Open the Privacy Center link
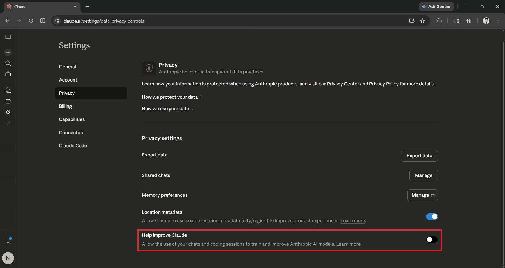Image resolution: width=505 pixels, height=268 pixels. pos(343,84)
